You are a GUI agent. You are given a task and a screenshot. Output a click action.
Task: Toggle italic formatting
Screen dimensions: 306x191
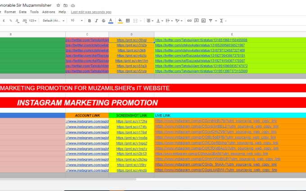pyautogui.click(x=96, y=21)
